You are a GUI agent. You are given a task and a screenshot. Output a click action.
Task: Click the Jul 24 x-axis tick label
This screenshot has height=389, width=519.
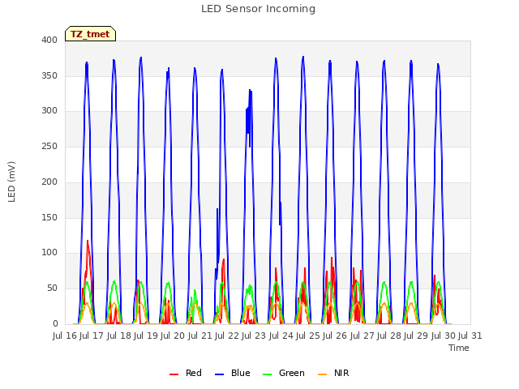pos(281,336)
